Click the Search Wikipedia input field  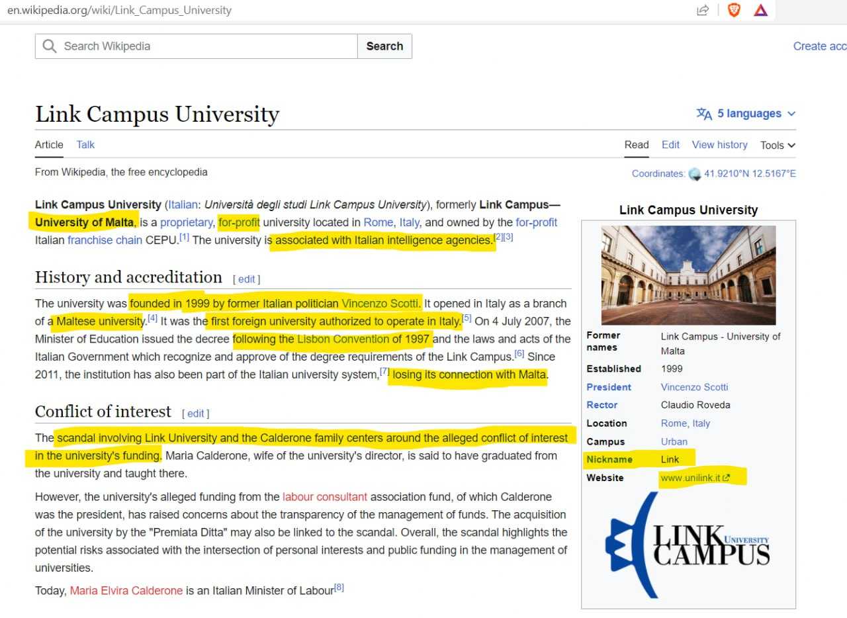205,46
